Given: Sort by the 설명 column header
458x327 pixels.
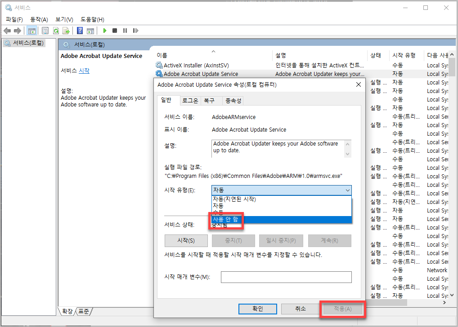Looking at the screenshot, I should (x=319, y=55).
